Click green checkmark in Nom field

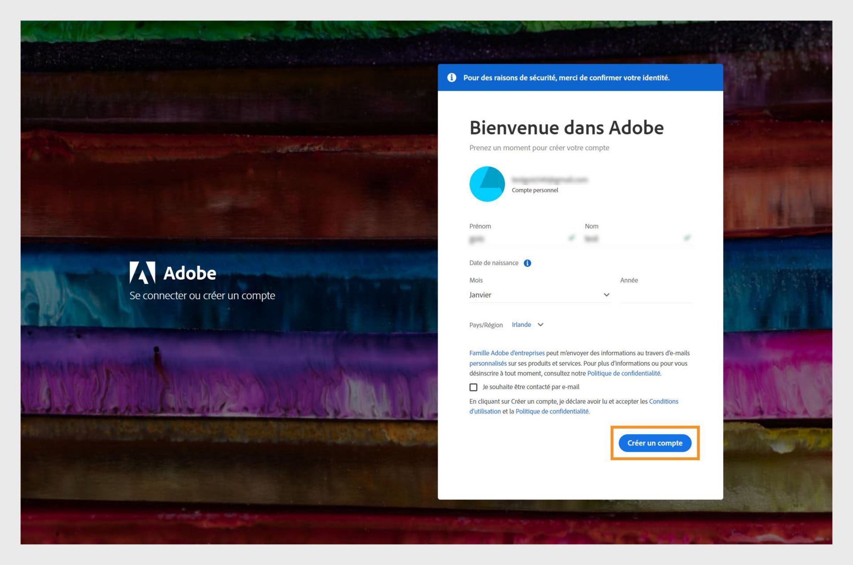687,238
